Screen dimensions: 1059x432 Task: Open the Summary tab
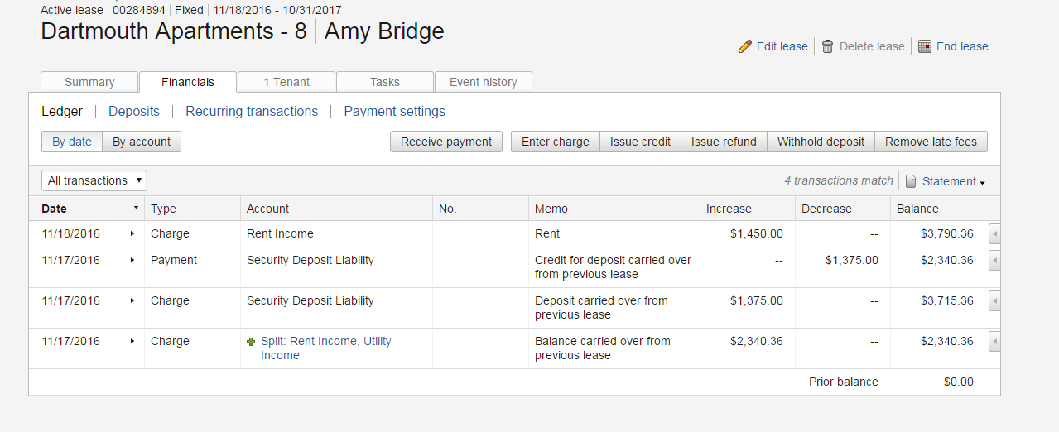tap(89, 82)
